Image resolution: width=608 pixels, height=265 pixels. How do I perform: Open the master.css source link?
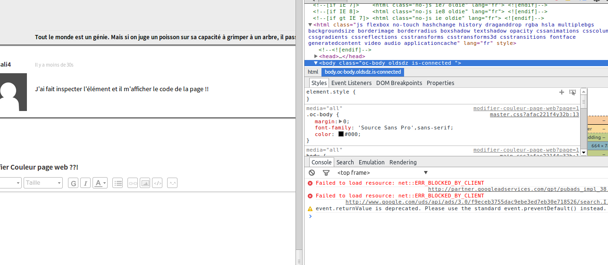pos(534,115)
